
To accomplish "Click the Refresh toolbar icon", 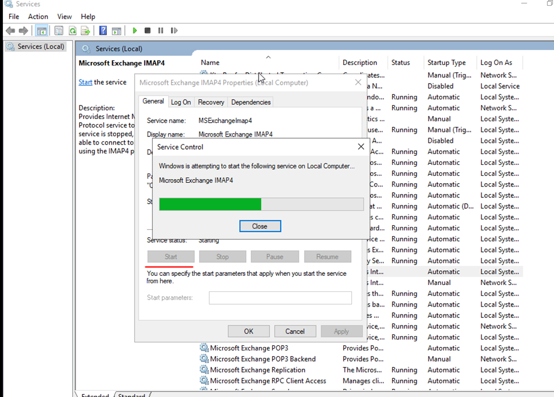I will (73, 31).
